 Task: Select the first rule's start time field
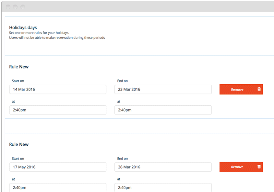(x=58, y=110)
